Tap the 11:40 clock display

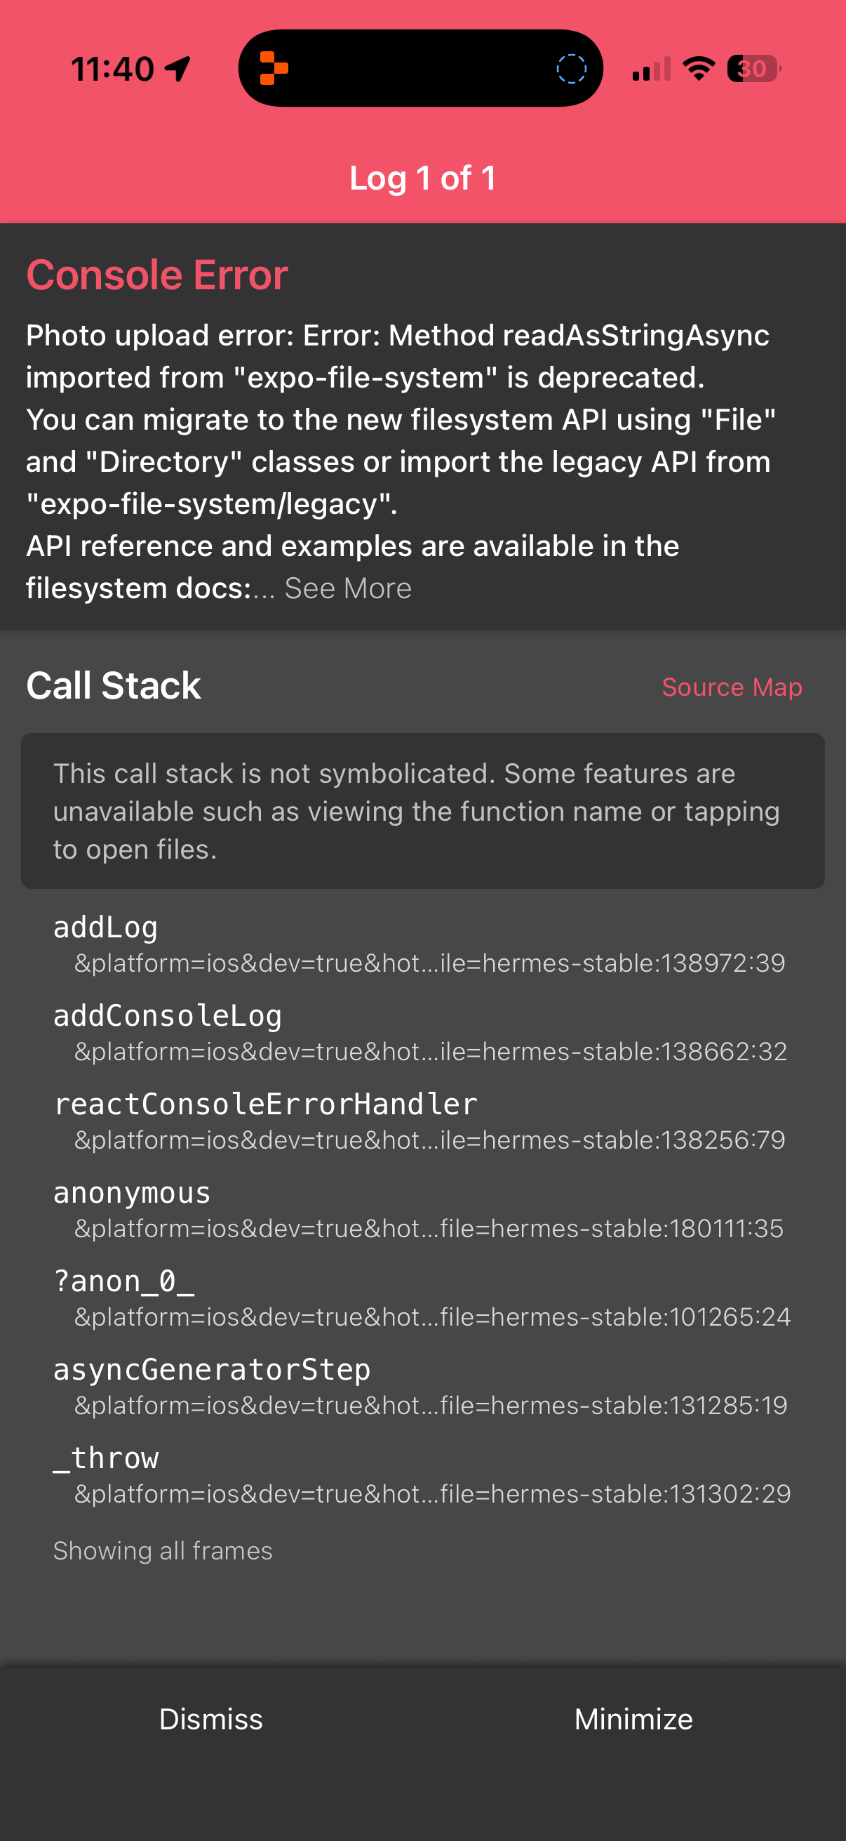coord(114,68)
